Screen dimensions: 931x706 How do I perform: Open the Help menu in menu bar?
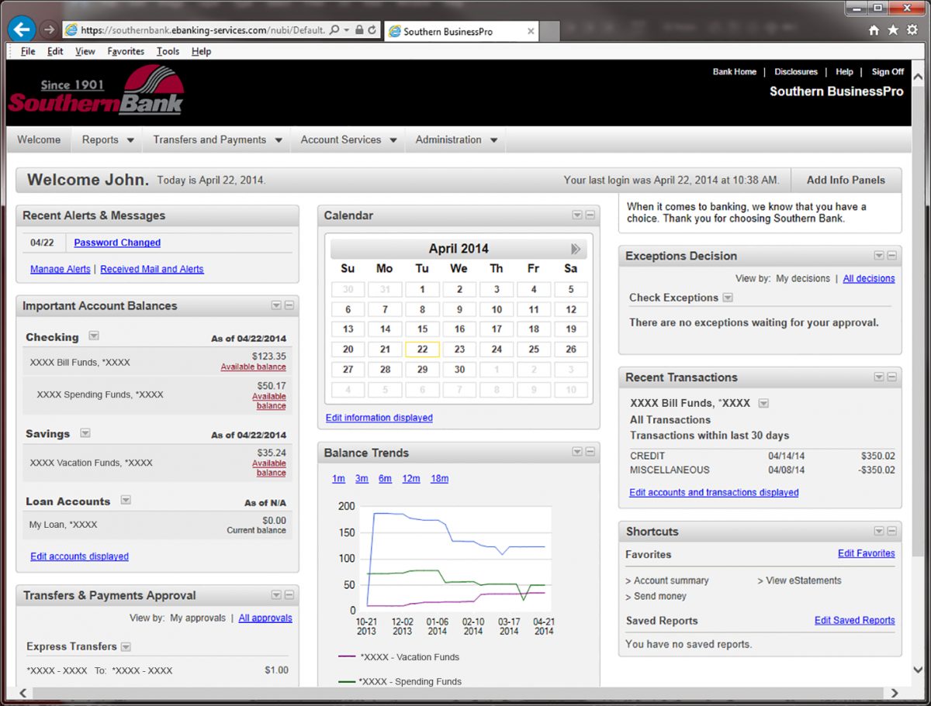201,51
